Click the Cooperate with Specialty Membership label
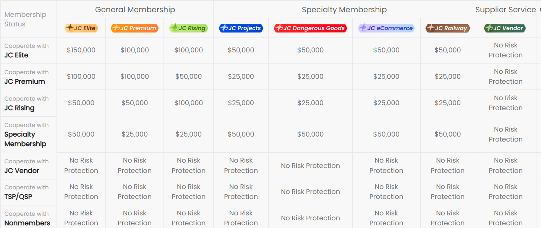Viewport: 541px width, 228px height. 26,134
